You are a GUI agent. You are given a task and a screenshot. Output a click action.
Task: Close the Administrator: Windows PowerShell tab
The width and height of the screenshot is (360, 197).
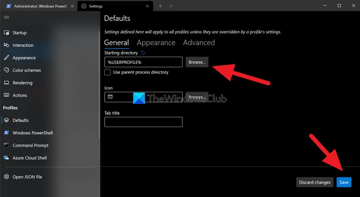point(72,6)
